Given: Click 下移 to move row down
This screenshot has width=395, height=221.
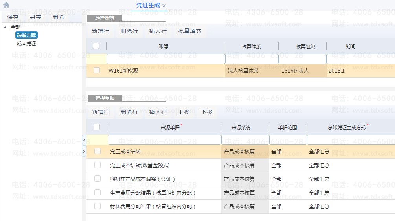Looking at the screenshot, I should [x=207, y=112].
